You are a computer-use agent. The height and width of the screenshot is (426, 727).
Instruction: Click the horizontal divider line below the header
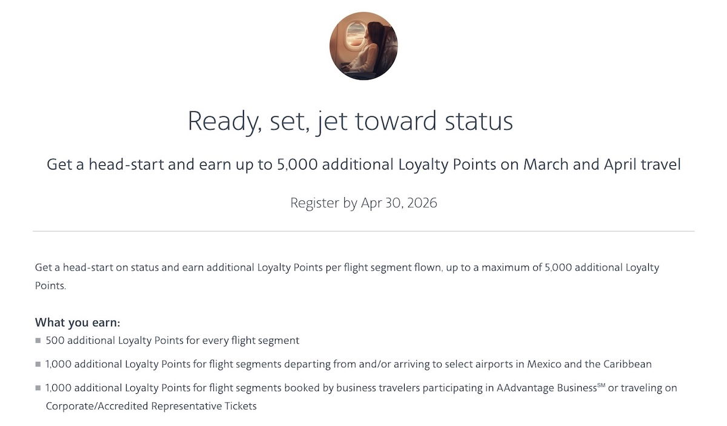tap(363, 231)
